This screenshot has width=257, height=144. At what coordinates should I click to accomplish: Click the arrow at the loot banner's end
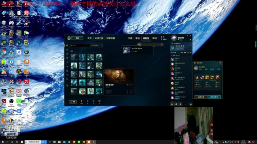tap(162, 44)
